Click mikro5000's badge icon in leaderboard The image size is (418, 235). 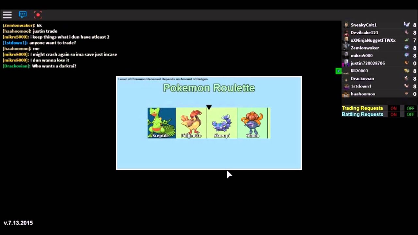click(x=407, y=55)
